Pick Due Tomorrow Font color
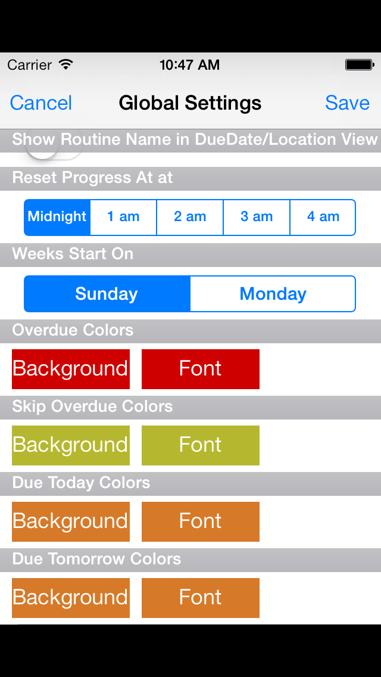 pyautogui.click(x=201, y=598)
